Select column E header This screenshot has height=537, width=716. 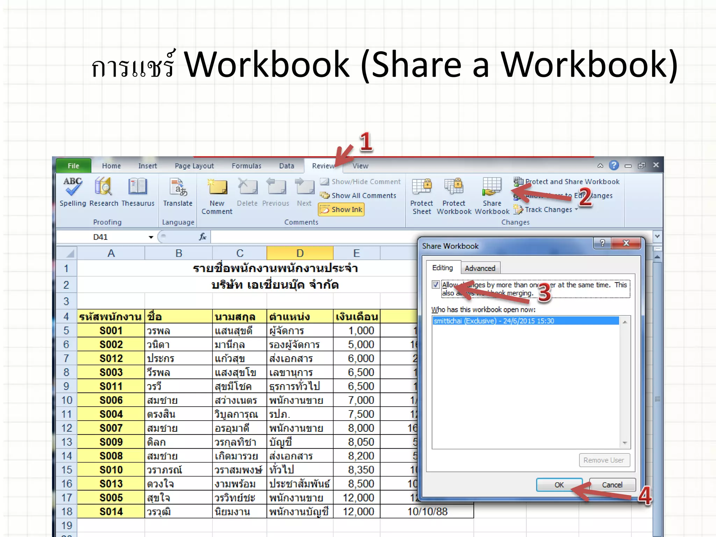pyautogui.click(x=357, y=253)
